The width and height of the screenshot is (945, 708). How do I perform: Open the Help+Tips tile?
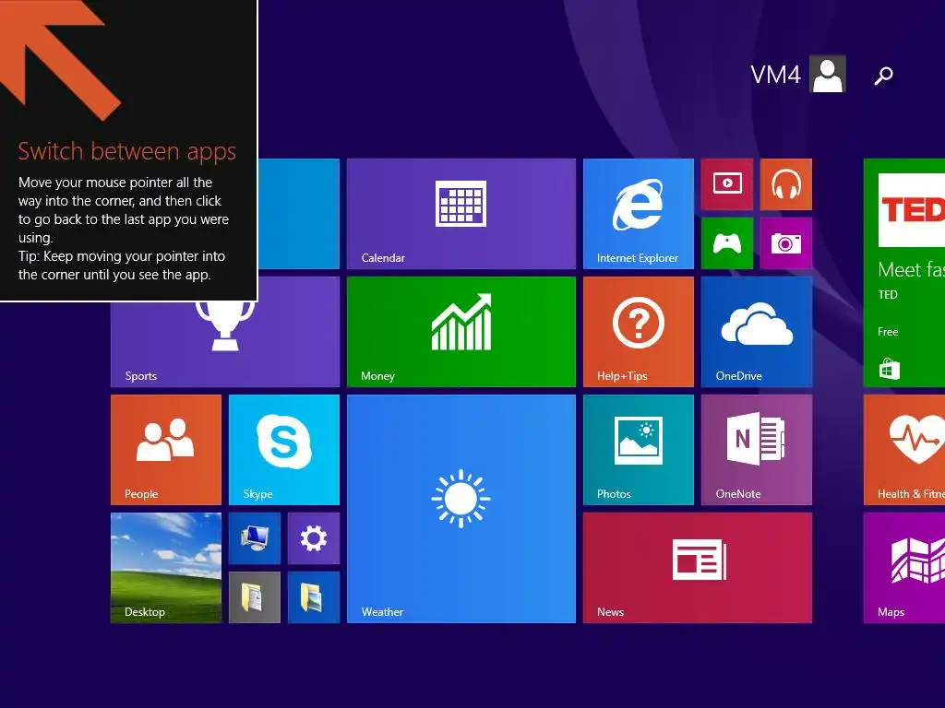click(x=639, y=332)
